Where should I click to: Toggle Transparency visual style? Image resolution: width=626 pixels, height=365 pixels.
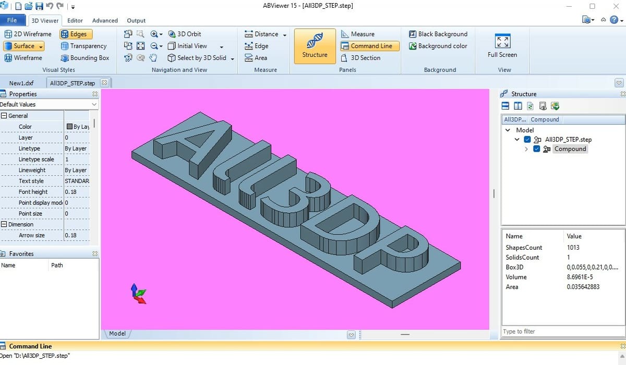click(x=83, y=46)
